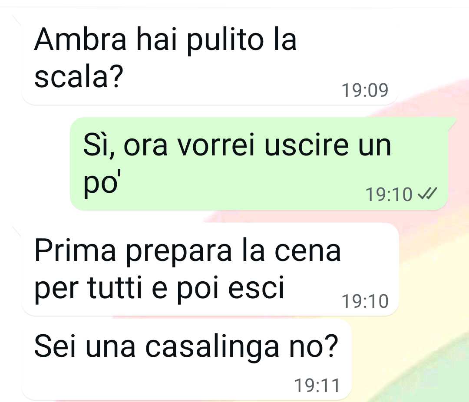This screenshot has height=402, width=469.
Task: Tap the word 'po'' in green bubble
Action: pyautogui.click(x=100, y=184)
